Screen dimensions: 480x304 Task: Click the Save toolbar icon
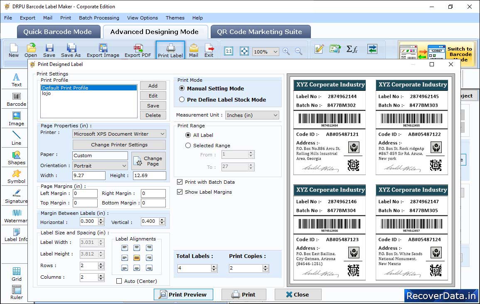[x=49, y=51]
